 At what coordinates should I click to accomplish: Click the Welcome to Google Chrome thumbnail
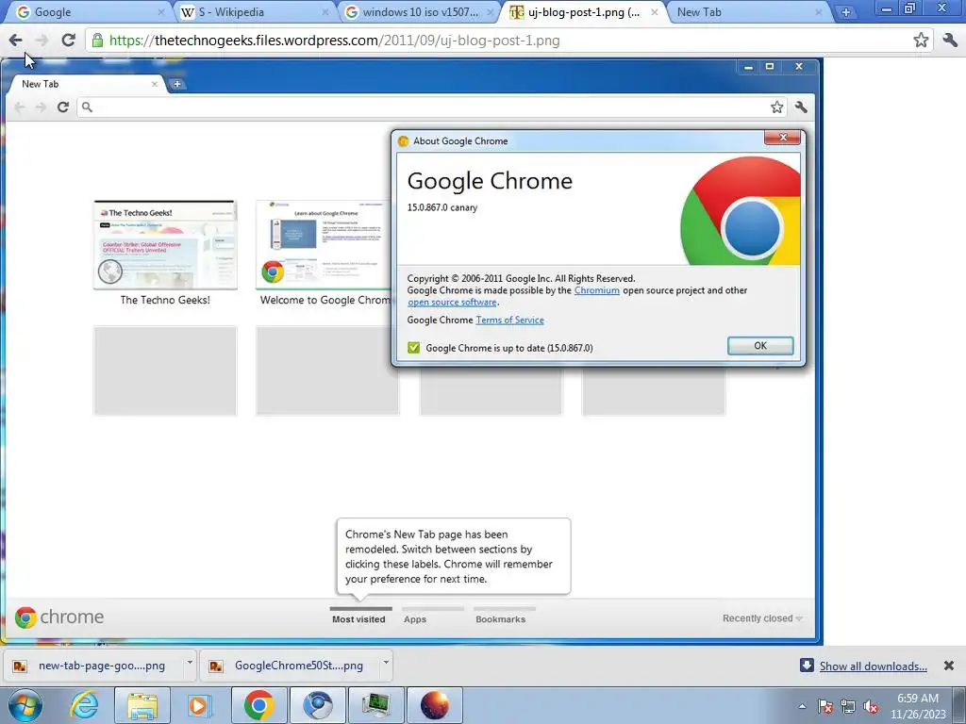(324, 245)
